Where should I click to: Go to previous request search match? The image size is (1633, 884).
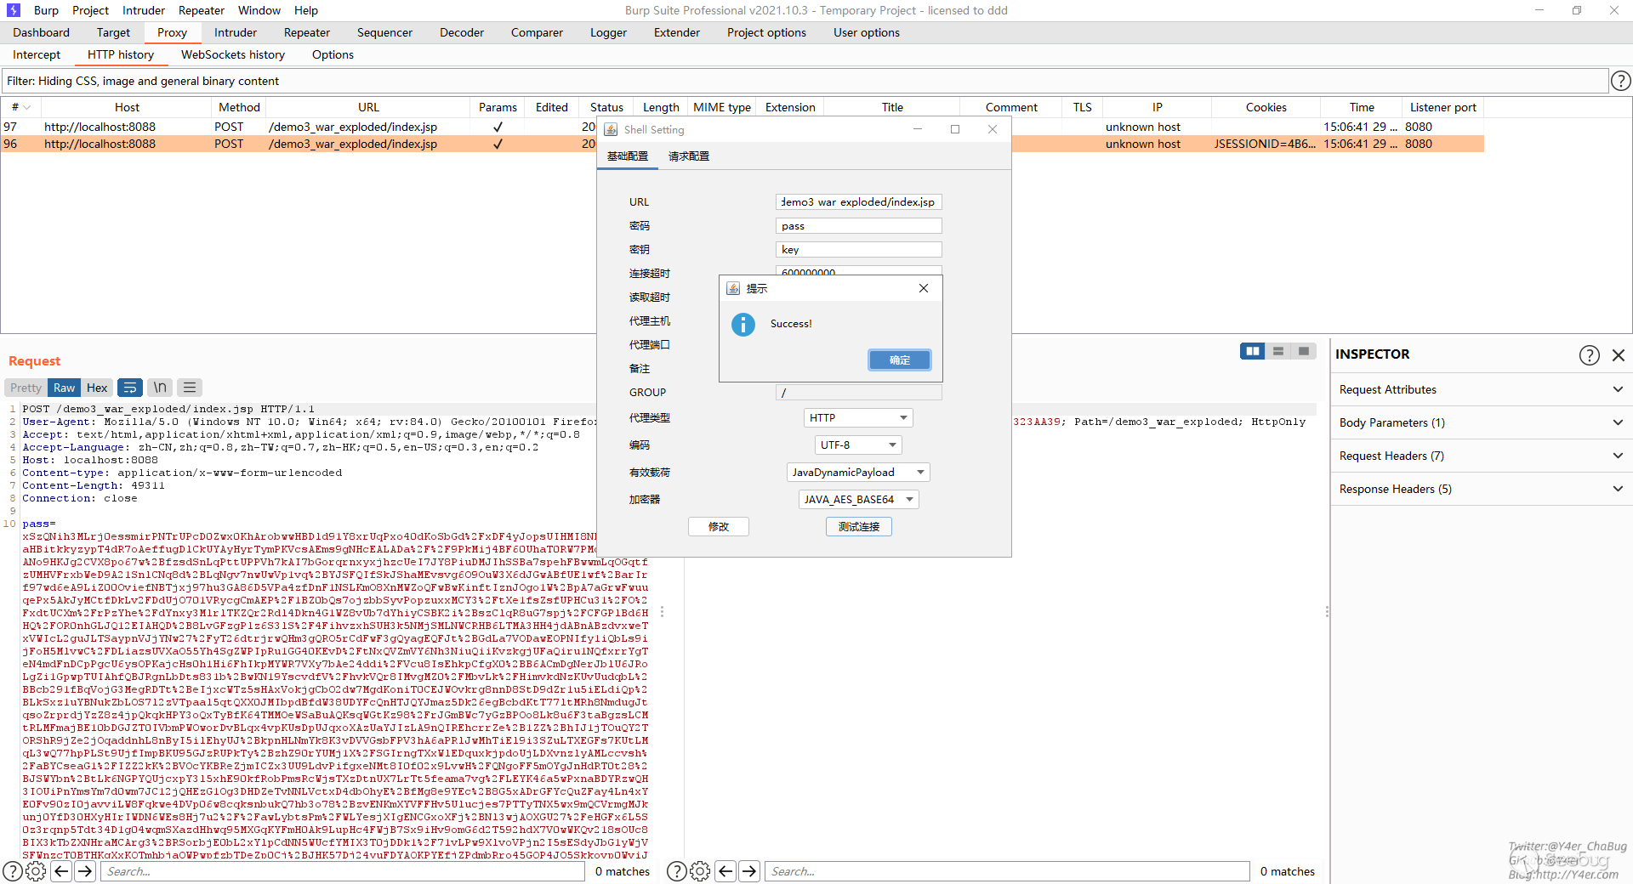click(x=61, y=871)
